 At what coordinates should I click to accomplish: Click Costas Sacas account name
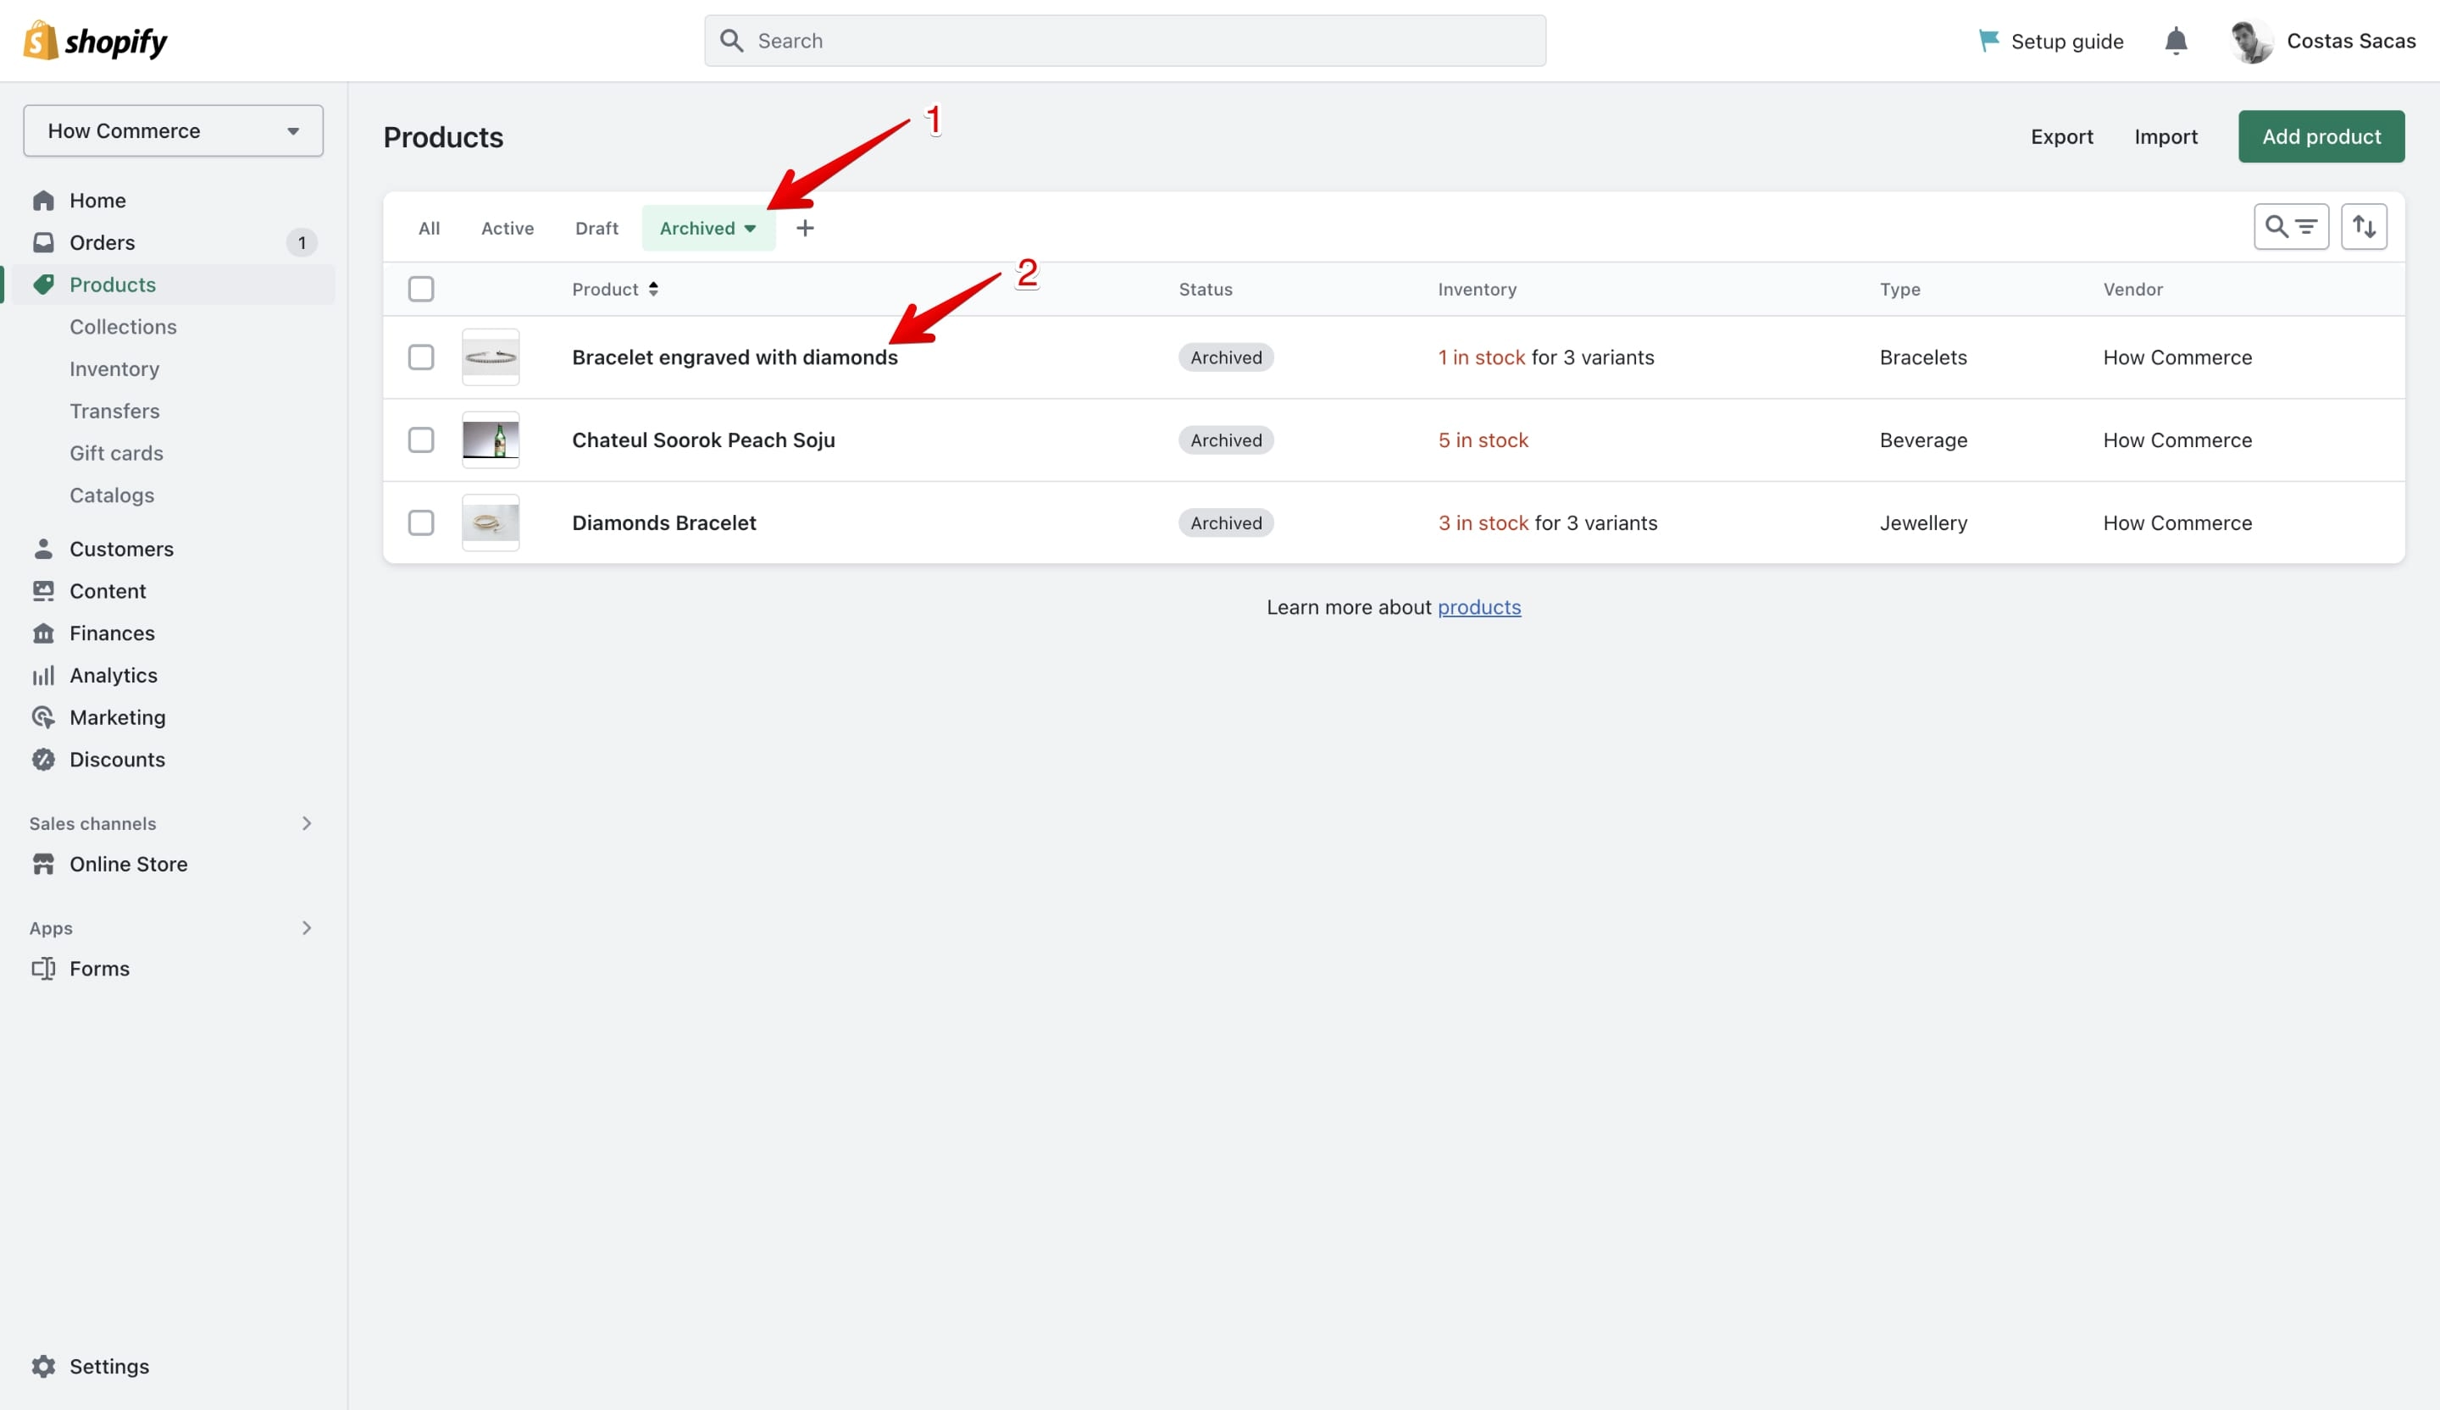click(x=2351, y=41)
